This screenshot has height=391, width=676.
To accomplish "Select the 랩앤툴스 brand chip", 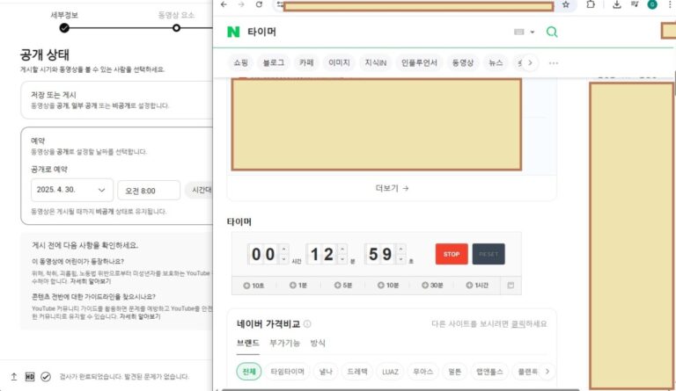I will coord(489,371).
